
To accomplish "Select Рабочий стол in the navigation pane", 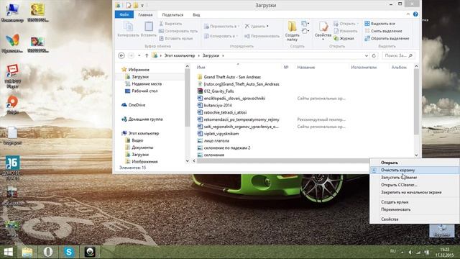I will [x=144, y=91].
